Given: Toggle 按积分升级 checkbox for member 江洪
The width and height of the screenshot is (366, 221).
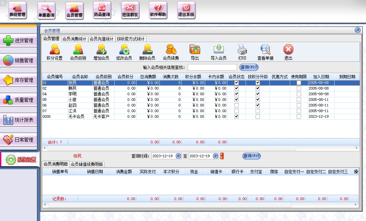Looking at the screenshot, I should [x=258, y=111].
